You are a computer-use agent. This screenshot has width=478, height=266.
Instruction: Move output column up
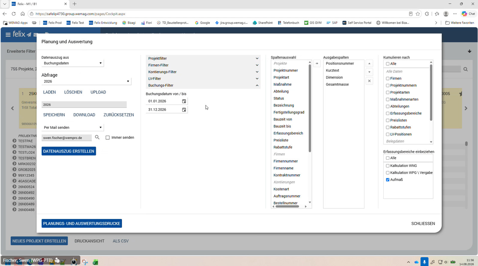click(369, 64)
